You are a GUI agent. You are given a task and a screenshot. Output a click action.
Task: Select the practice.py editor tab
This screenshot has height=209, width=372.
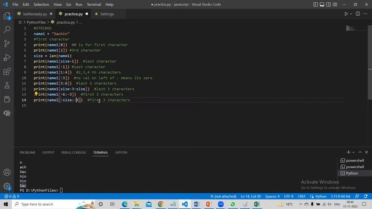74,14
